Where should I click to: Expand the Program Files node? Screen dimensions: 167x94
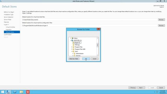(72, 47)
